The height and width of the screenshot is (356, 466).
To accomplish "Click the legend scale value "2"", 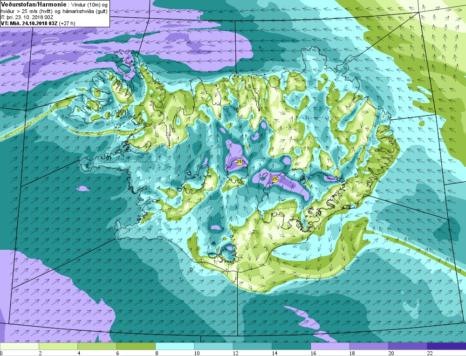I will [40, 353].
